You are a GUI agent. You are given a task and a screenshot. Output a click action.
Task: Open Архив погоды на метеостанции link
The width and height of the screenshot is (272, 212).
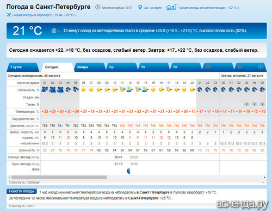209,8
